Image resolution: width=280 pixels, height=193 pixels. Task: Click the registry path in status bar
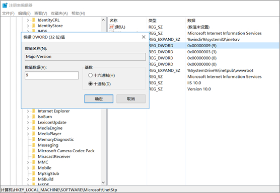59,190
